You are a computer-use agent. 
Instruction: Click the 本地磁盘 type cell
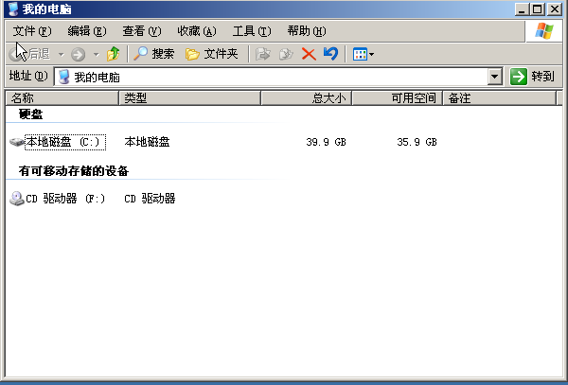click(147, 142)
